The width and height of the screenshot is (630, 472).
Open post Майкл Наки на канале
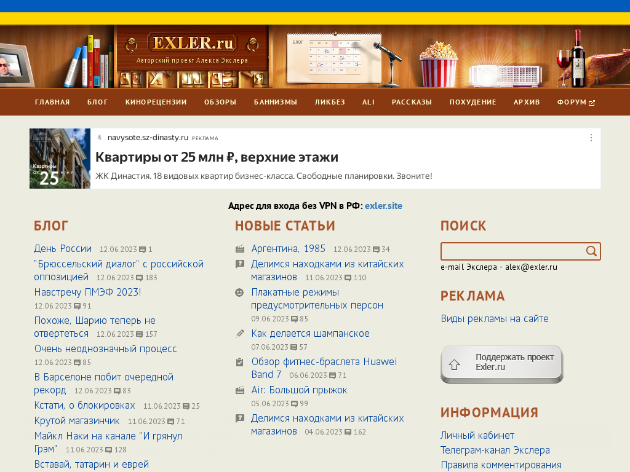(108, 442)
